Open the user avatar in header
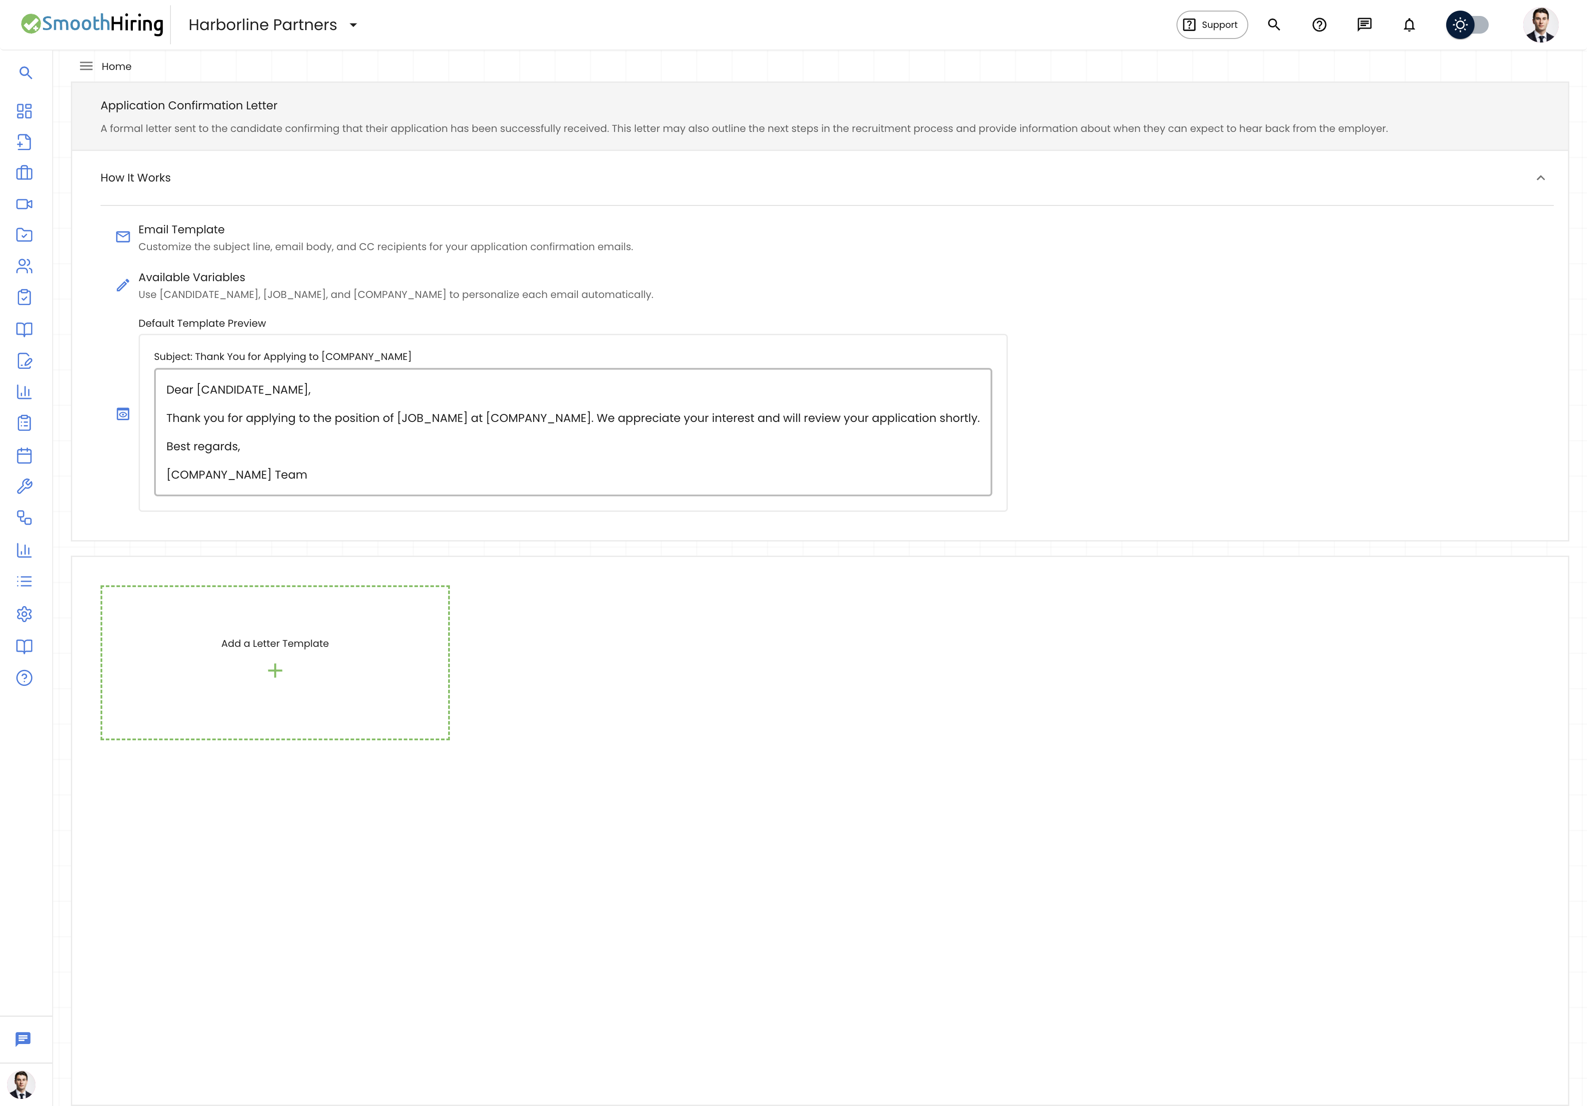 [x=1541, y=25]
